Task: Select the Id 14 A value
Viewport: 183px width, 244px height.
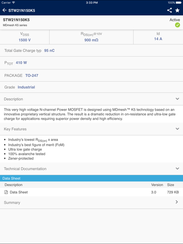Action: [158, 39]
